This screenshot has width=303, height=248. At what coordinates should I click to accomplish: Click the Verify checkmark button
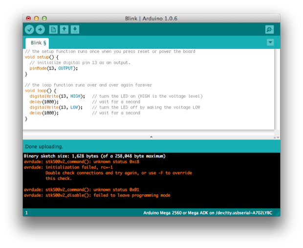coord(29,30)
